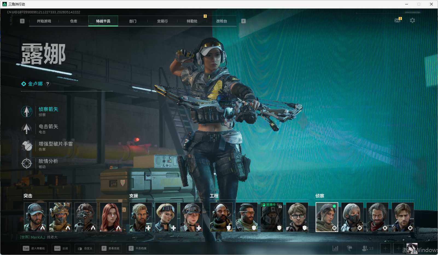
Task: Click the 侦察 class heading
Action: [x=320, y=196]
